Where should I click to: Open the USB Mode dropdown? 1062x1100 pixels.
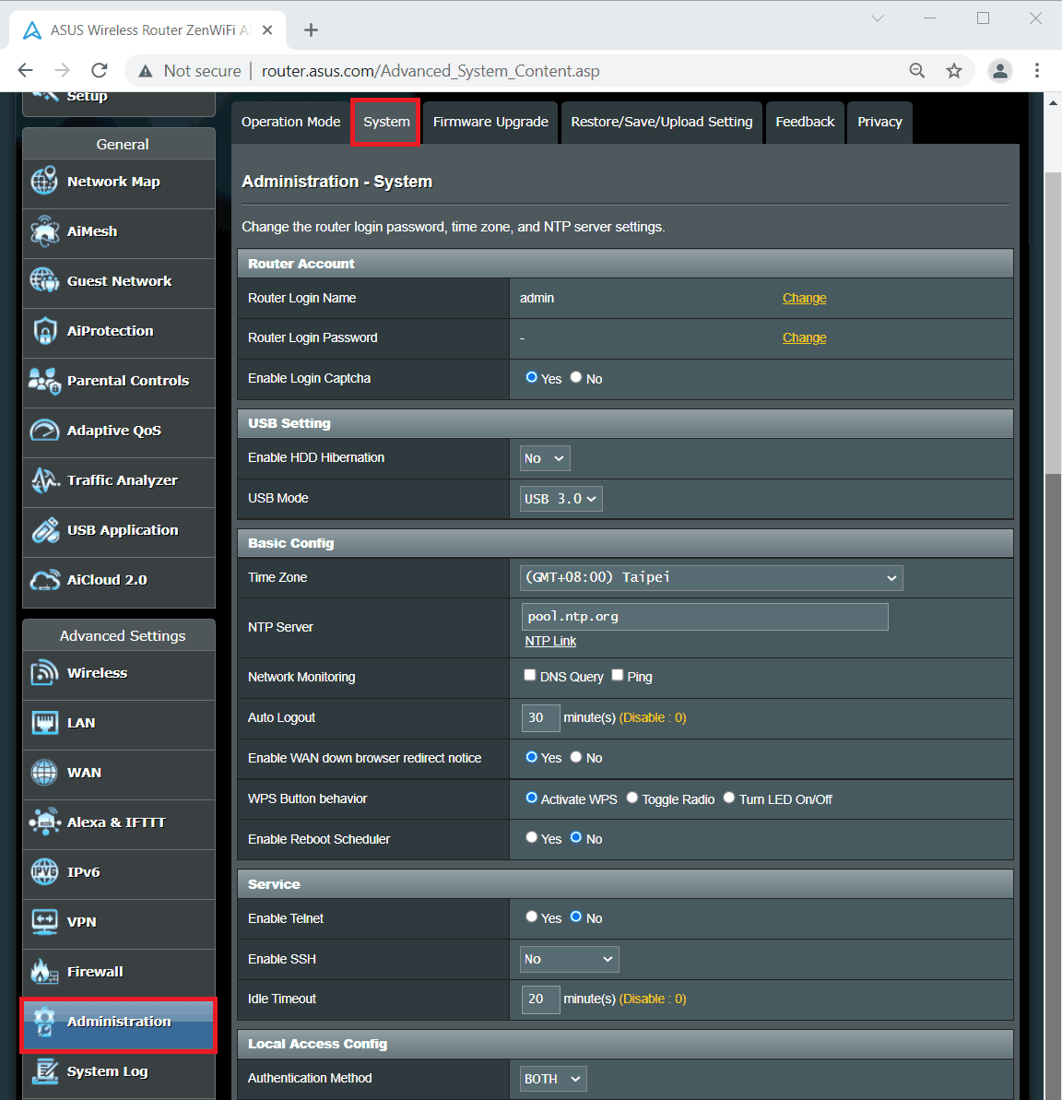point(560,499)
